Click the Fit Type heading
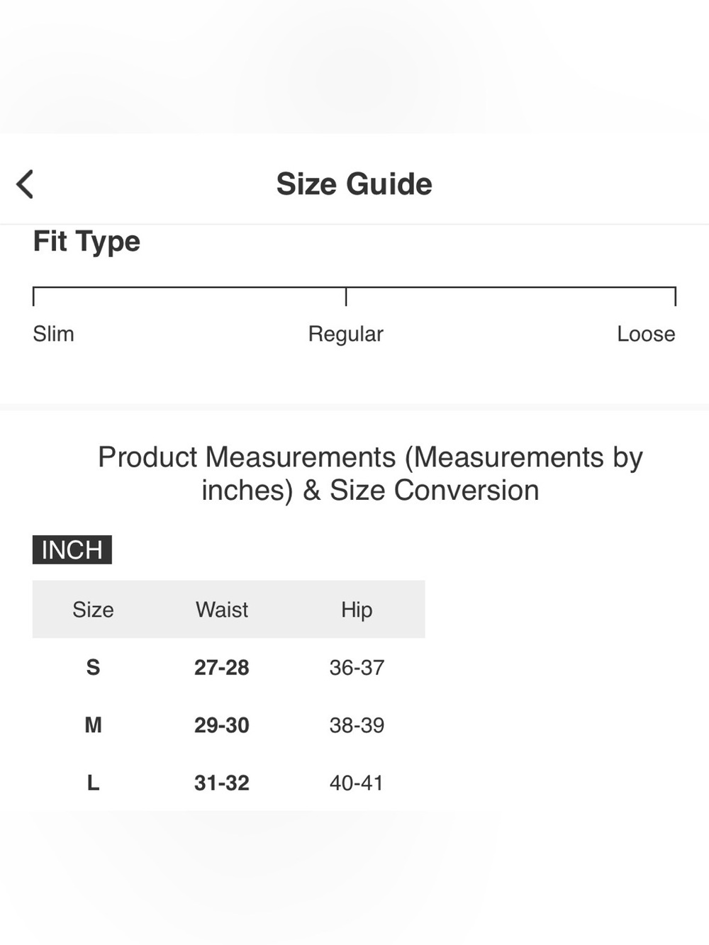This screenshot has width=709, height=945. (86, 242)
